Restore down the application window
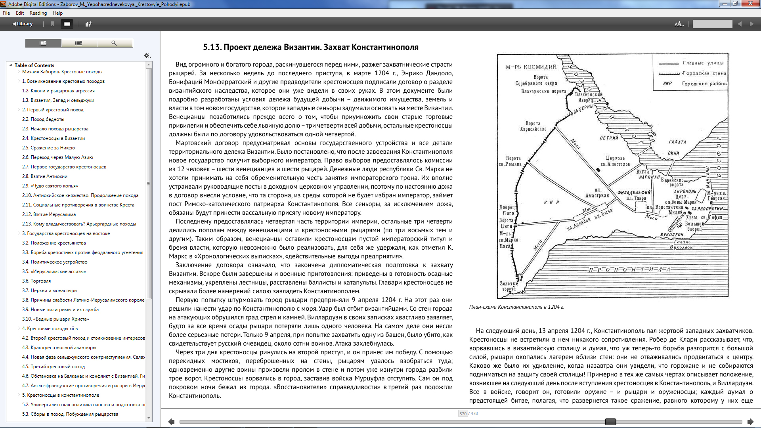This screenshot has width=761, height=428. [x=735, y=4]
